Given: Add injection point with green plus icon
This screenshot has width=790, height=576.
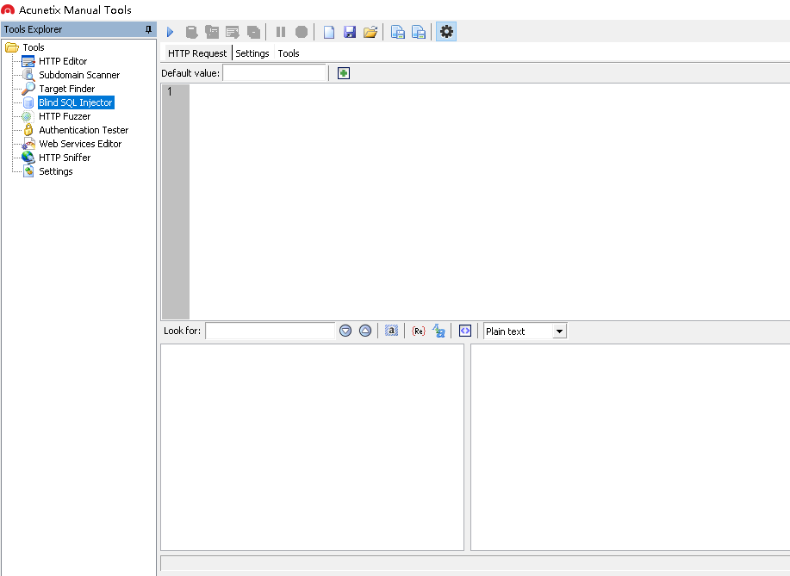Looking at the screenshot, I should [x=344, y=73].
